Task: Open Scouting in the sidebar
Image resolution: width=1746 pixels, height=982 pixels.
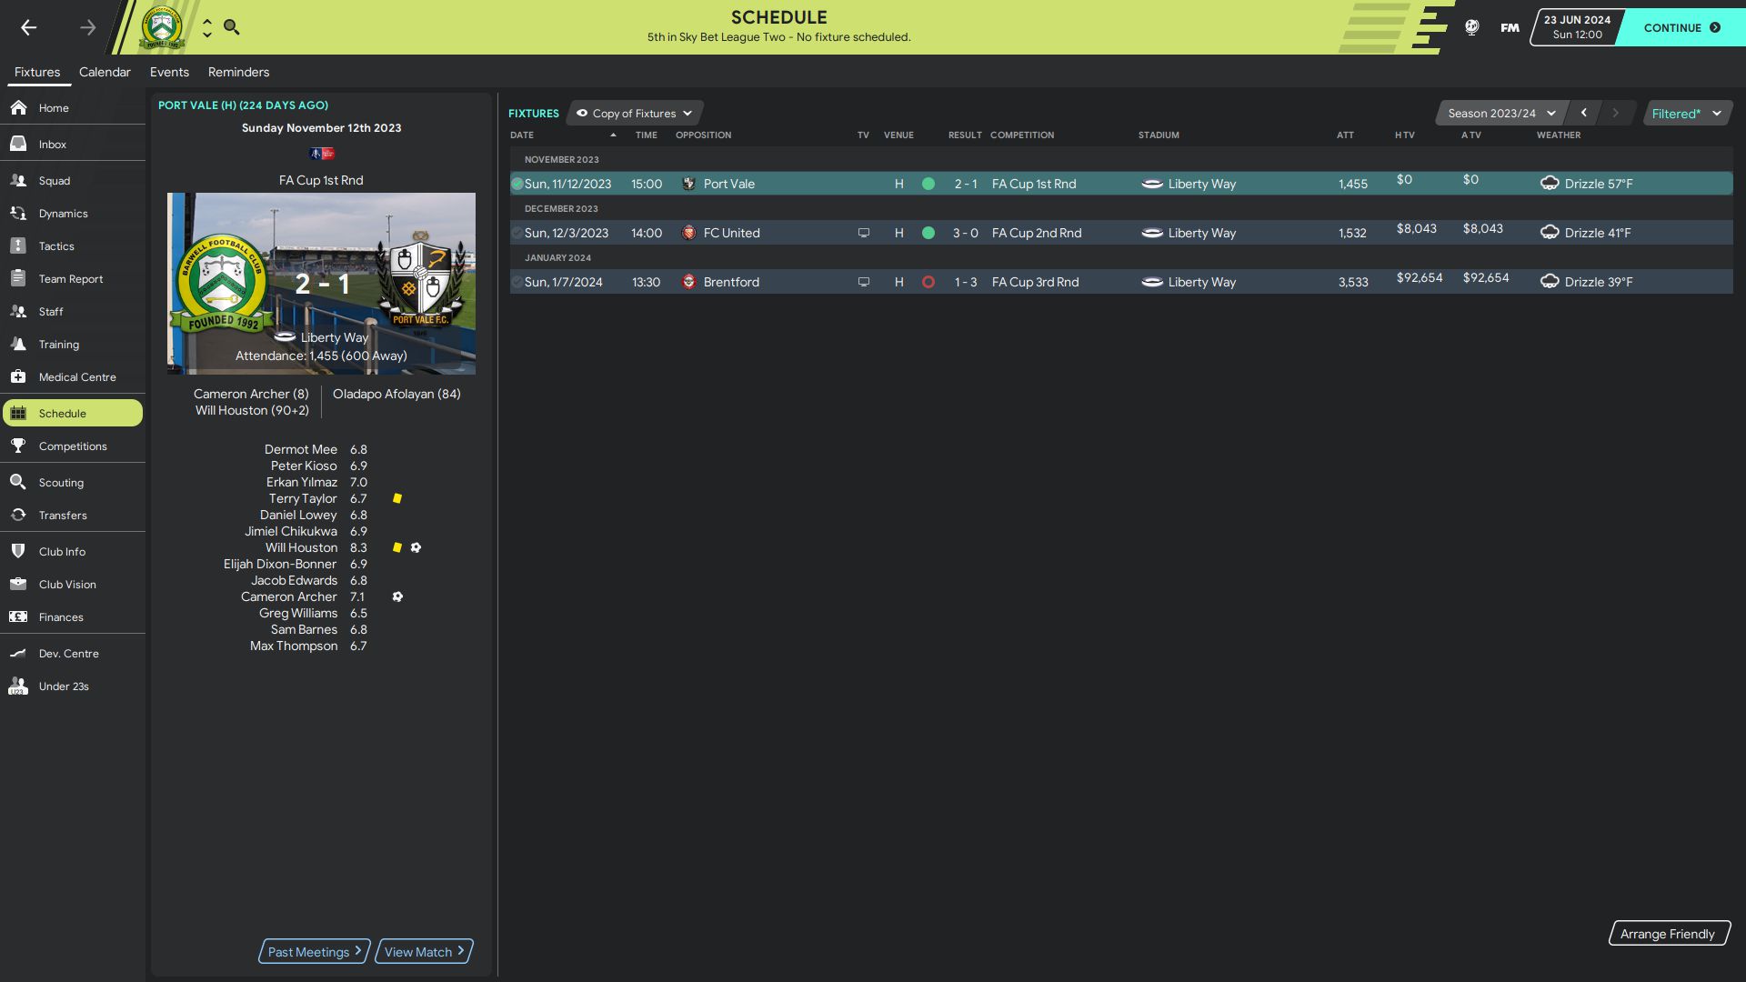Action: 73,482
